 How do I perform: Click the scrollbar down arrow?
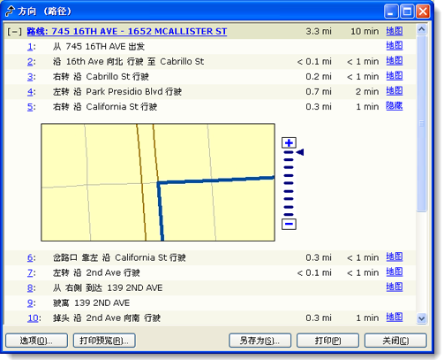click(x=421, y=318)
